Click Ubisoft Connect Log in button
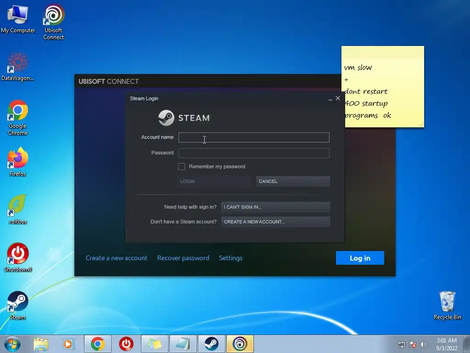The width and height of the screenshot is (470, 353). click(360, 258)
